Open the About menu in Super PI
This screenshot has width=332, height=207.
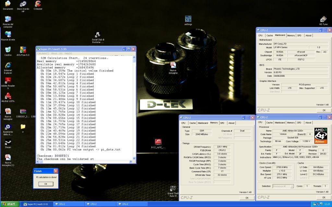(x=57, y=53)
